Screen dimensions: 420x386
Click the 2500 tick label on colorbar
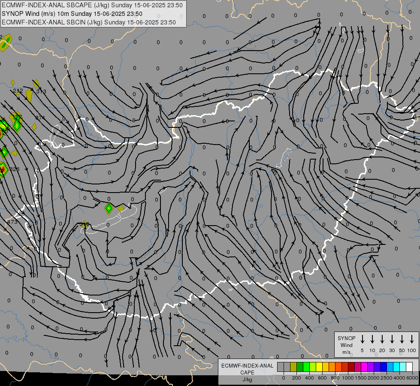pos(387,378)
